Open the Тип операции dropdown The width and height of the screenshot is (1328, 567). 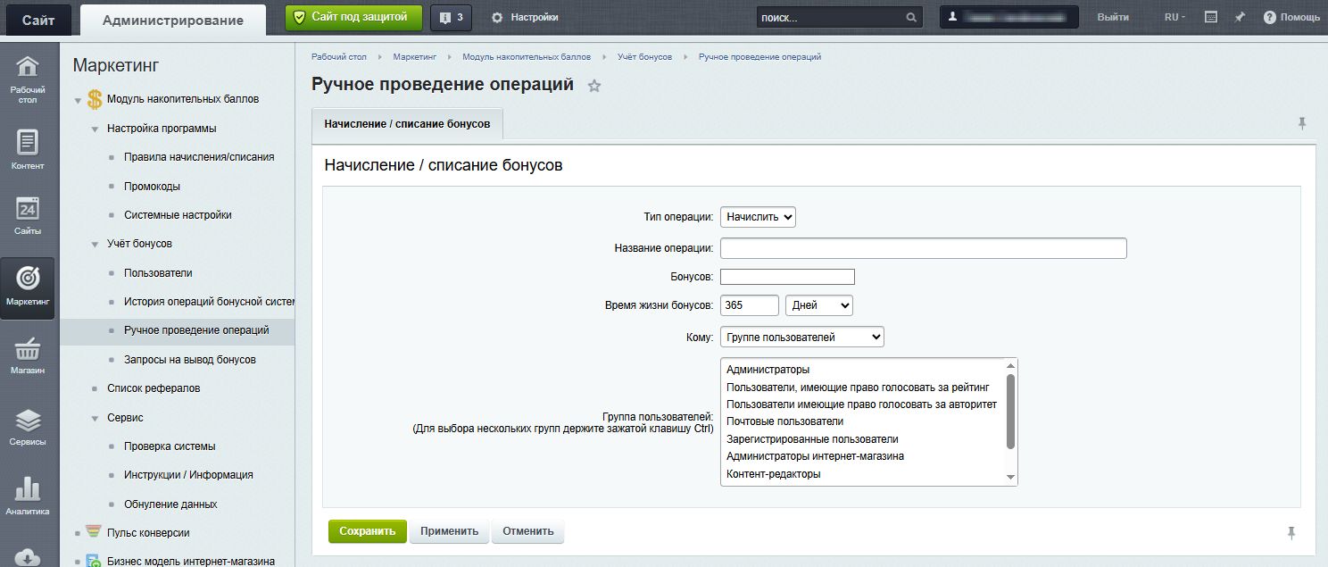tap(758, 216)
